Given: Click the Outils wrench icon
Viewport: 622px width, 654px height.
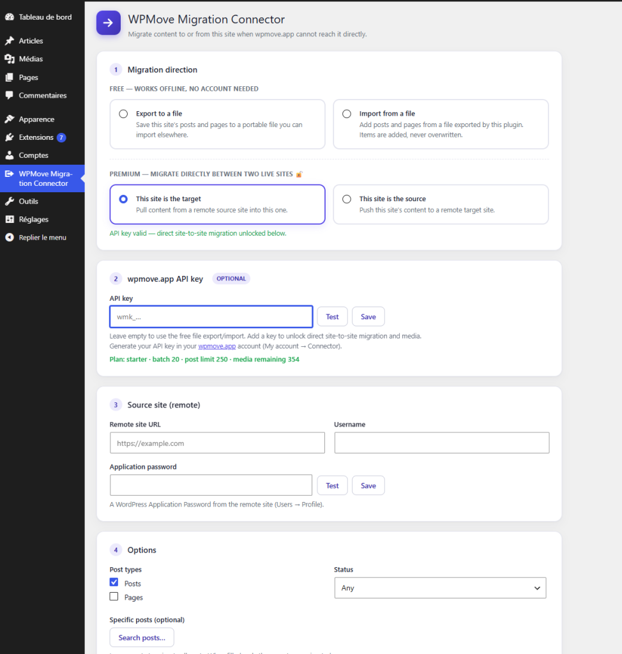Looking at the screenshot, I should (10, 201).
